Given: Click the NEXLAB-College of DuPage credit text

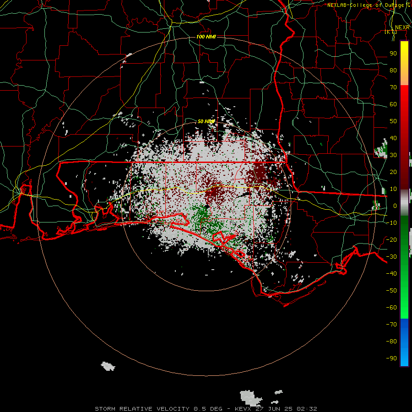Looking at the screenshot, I should tap(369, 5).
